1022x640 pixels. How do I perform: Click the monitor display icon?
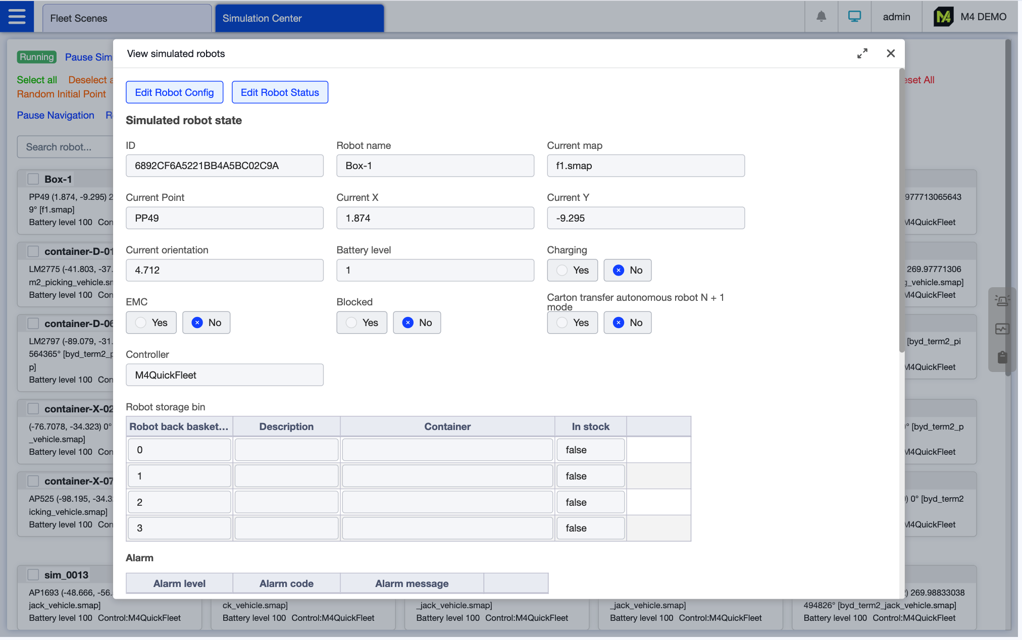pyautogui.click(x=854, y=17)
